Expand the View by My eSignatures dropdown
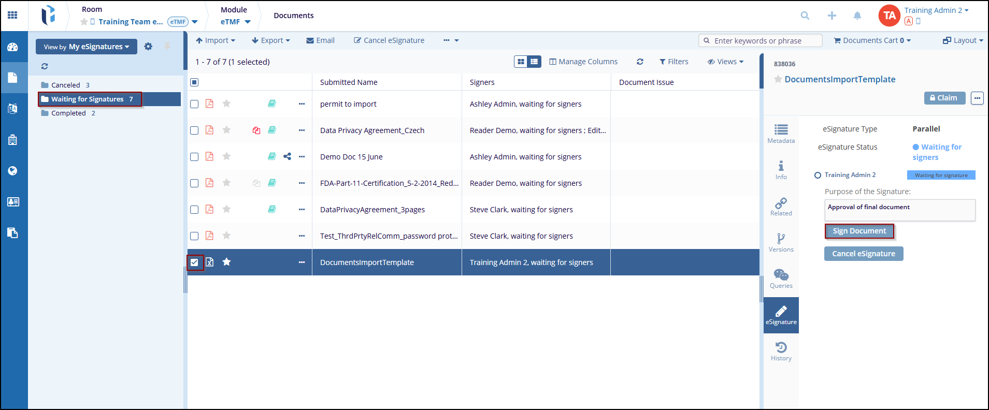This screenshot has height=410, width=989. (86, 47)
